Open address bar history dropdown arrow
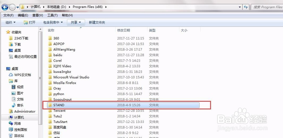The image size is (283, 138). [x=240, y=7]
